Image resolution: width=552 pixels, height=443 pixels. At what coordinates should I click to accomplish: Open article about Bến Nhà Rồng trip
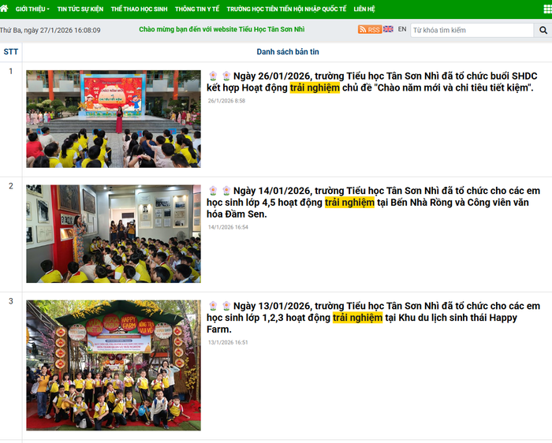(373, 203)
